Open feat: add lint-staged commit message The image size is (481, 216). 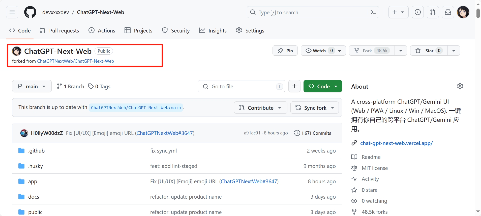[x=174, y=166]
